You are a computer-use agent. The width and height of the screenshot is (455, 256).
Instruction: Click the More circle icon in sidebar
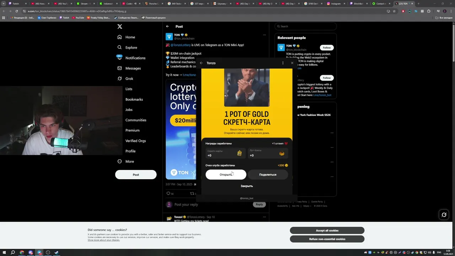coord(119,161)
